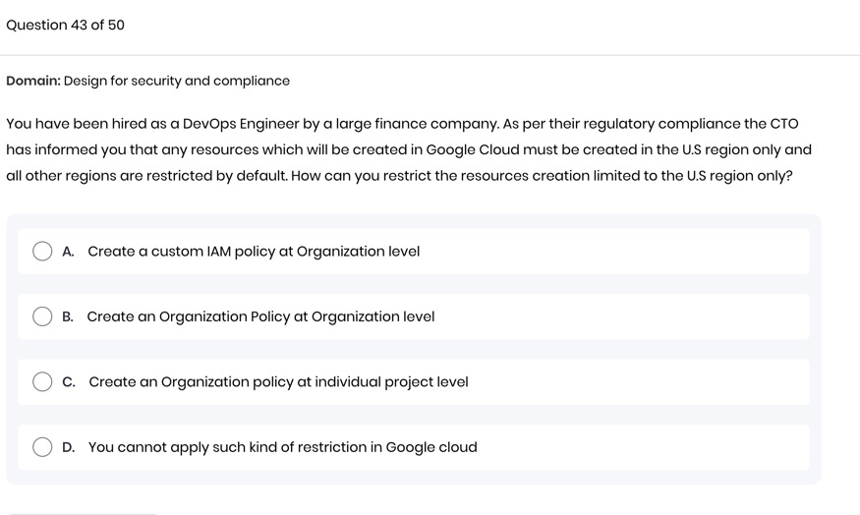Choose the radio button for option C
Screen dimensions: 860x515
pyautogui.click(x=42, y=382)
